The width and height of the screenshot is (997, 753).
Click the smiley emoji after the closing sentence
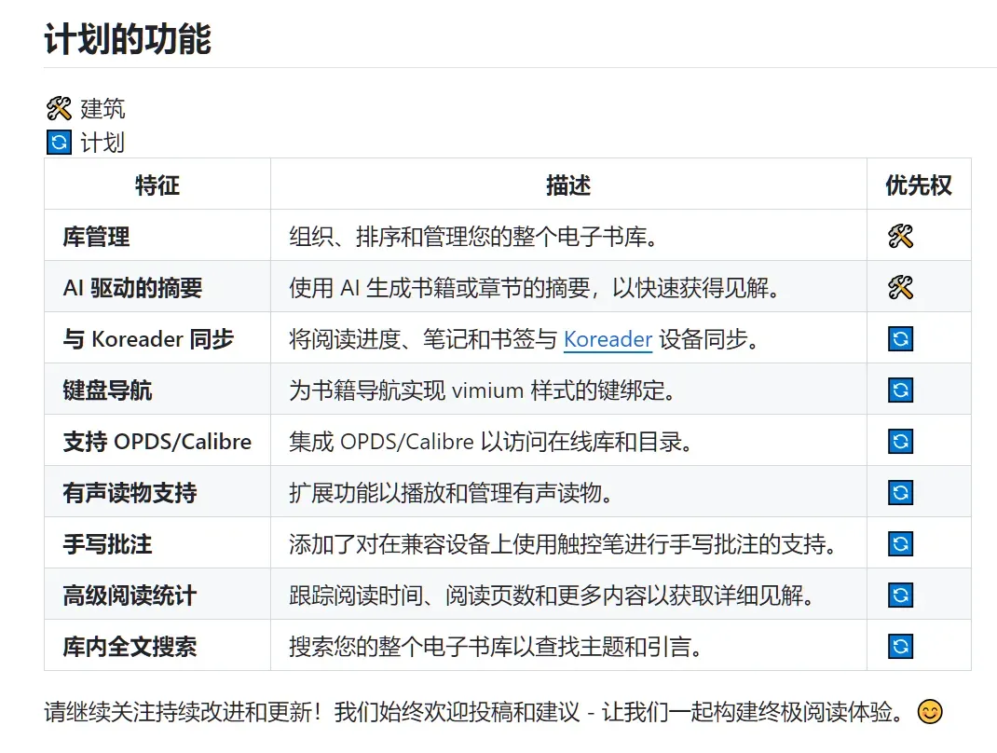[x=930, y=712]
